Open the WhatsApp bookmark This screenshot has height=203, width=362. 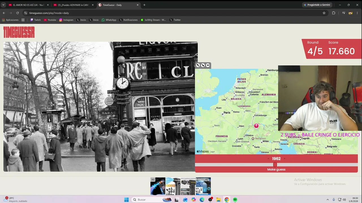109,20
